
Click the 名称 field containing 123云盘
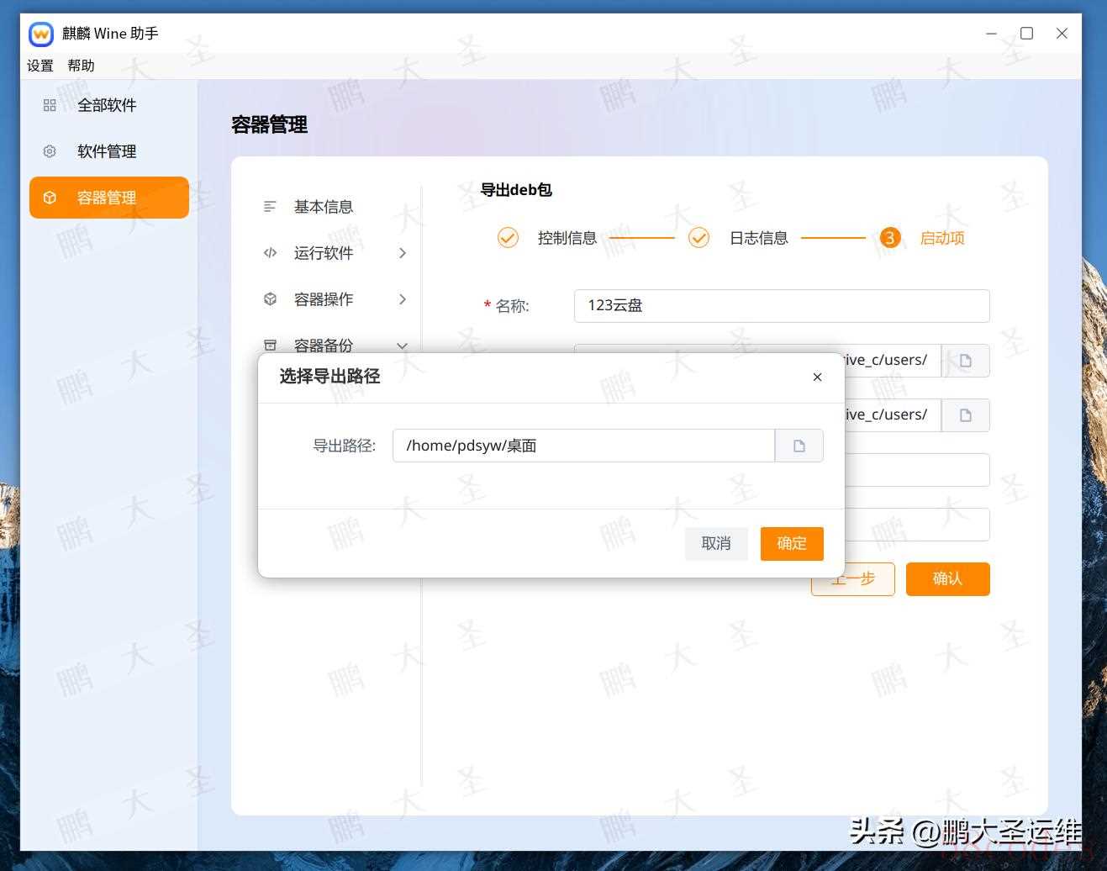pos(781,306)
